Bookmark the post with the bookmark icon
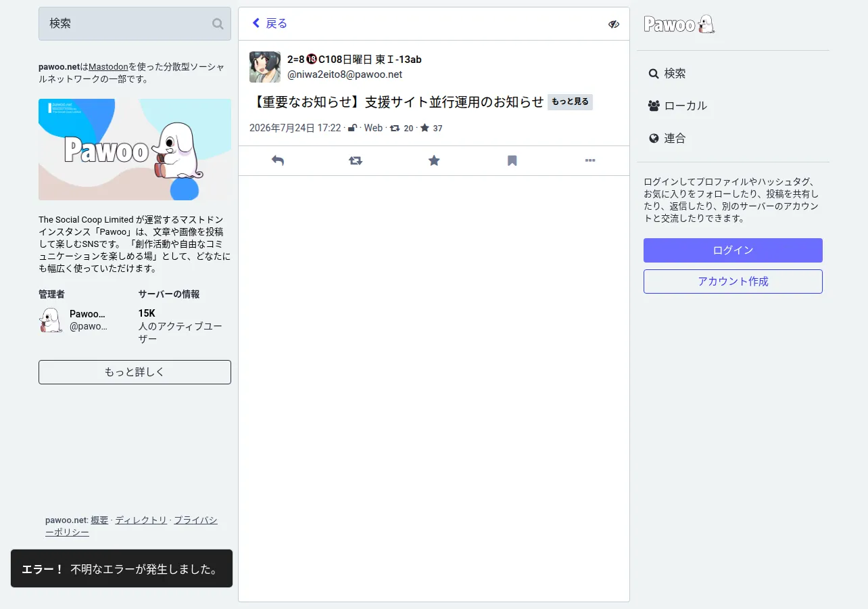The height and width of the screenshot is (609, 868). click(512, 160)
